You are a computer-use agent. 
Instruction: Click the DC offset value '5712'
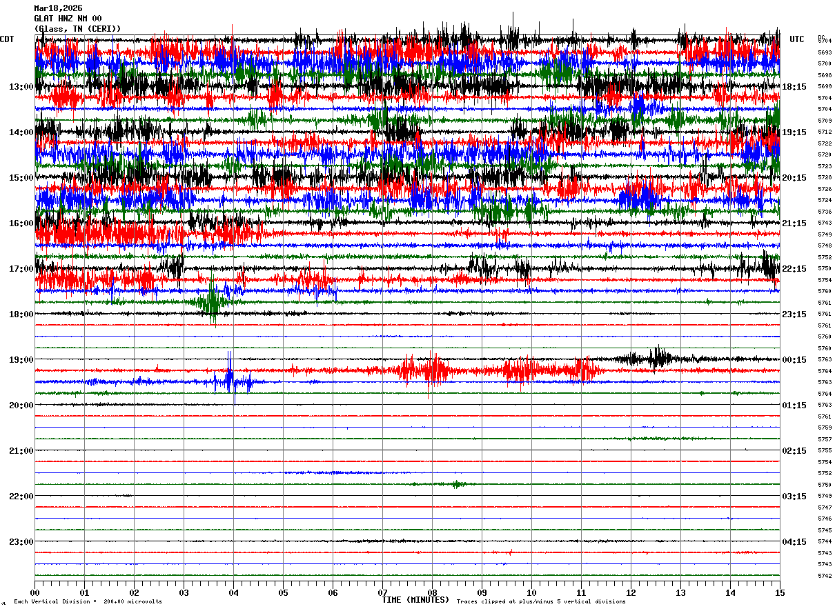click(825, 132)
